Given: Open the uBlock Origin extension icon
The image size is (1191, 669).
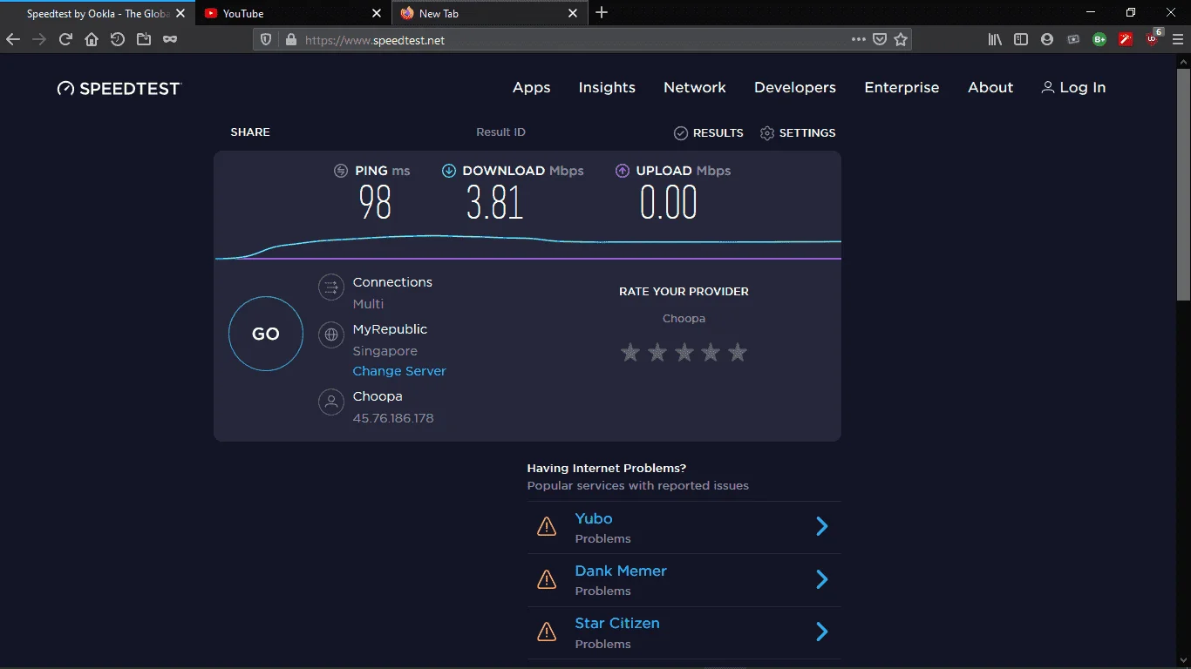Looking at the screenshot, I should [1153, 38].
